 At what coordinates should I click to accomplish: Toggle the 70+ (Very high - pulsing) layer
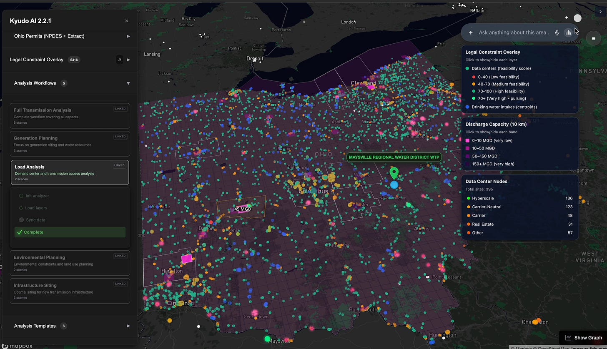point(499,98)
